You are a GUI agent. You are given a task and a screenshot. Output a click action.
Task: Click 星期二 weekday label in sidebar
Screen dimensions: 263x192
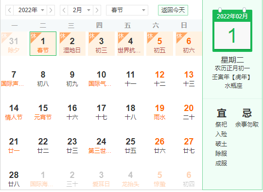[232, 60]
